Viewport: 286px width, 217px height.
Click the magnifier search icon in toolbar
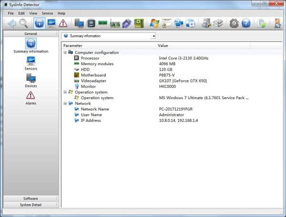pyautogui.click(x=23, y=23)
